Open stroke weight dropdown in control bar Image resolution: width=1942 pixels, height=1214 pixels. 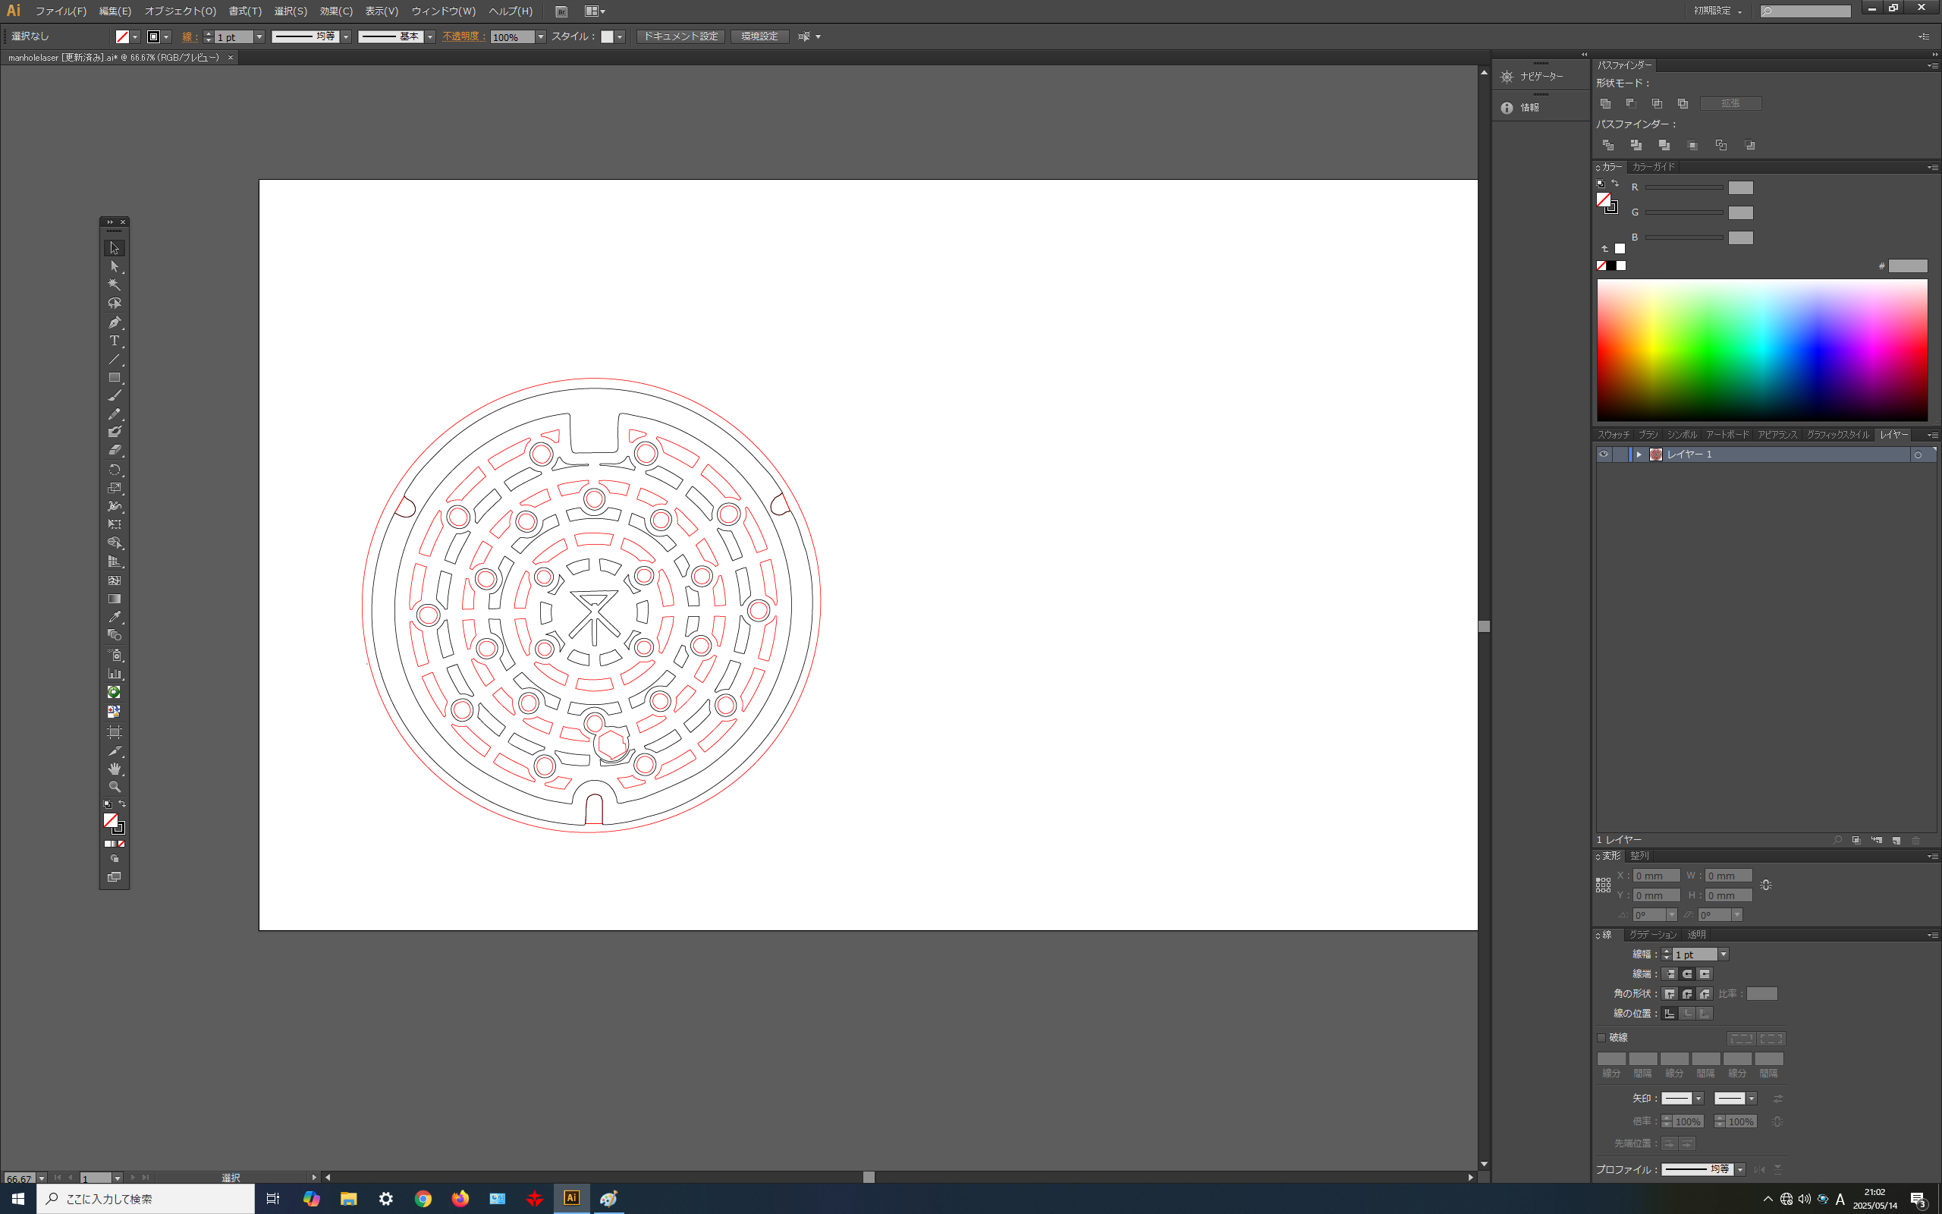[259, 37]
